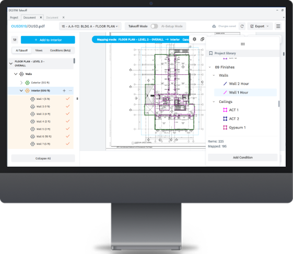Click the left tree panel scrollbar

pos(74,61)
